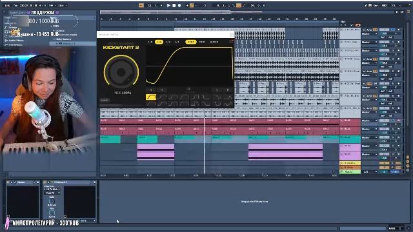Select the last curve shape in bottom row
The height and width of the screenshot is (232, 413).
click(228, 104)
